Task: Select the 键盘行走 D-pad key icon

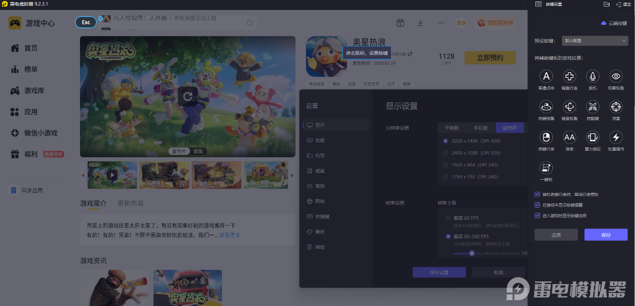Action: pyautogui.click(x=569, y=76)
